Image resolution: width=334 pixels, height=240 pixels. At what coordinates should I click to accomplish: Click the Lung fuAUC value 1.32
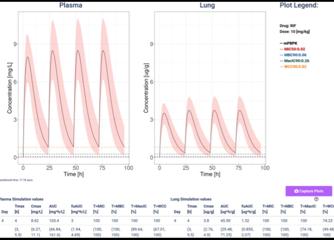tap(245, 220)
